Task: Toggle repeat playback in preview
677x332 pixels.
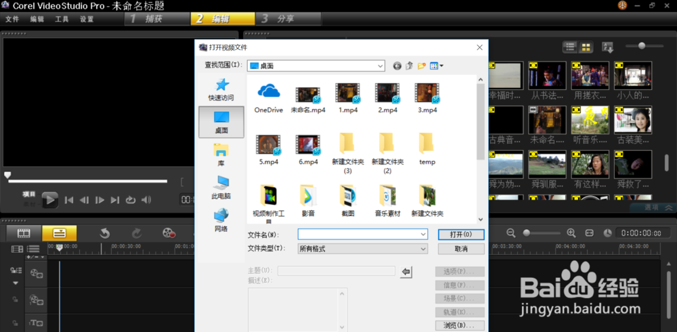Action: point(131,199)
